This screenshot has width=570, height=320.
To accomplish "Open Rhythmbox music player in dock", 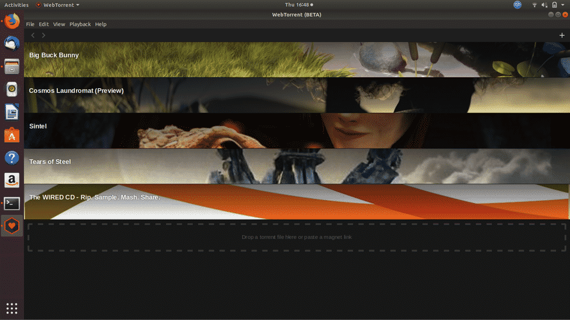I will (12, 89).
